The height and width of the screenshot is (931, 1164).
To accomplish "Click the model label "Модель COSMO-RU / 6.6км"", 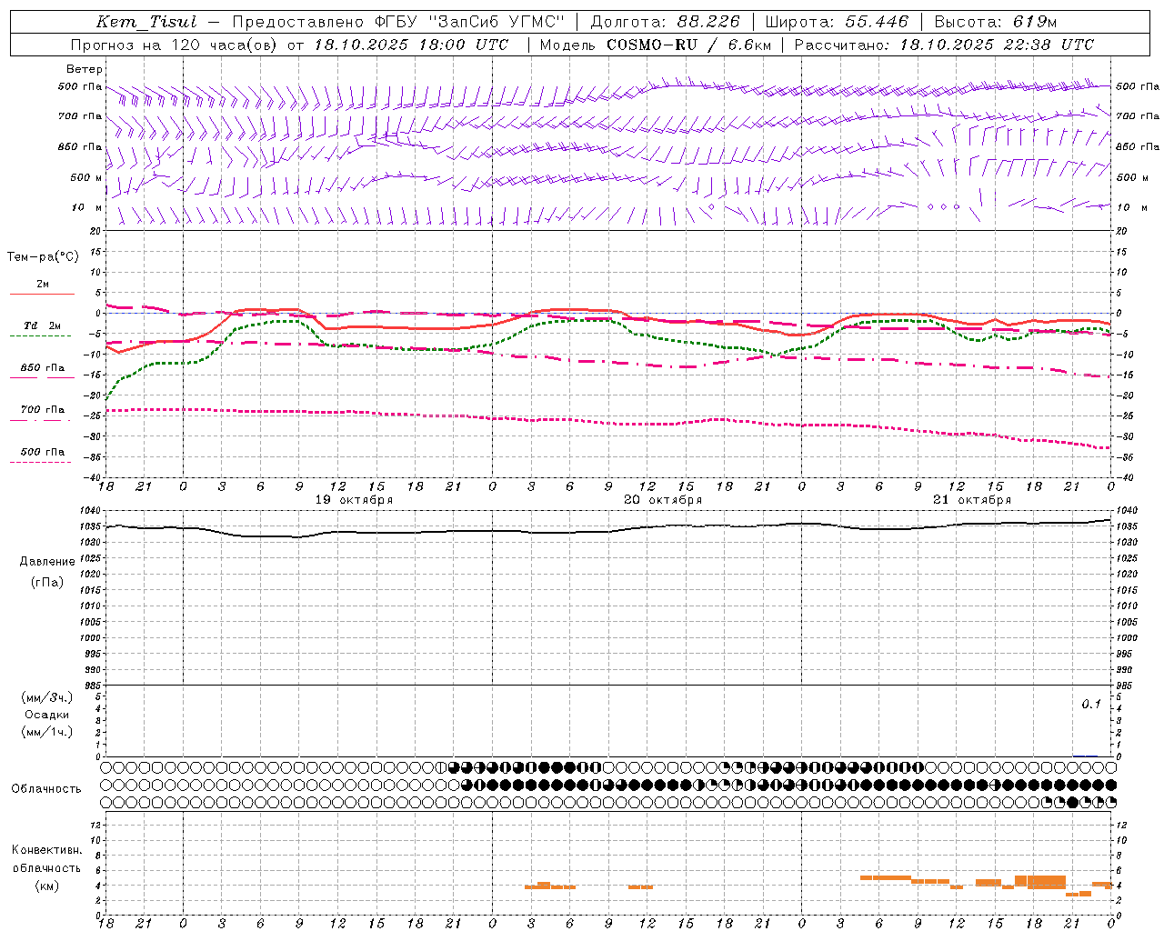I will coord(655,45).
